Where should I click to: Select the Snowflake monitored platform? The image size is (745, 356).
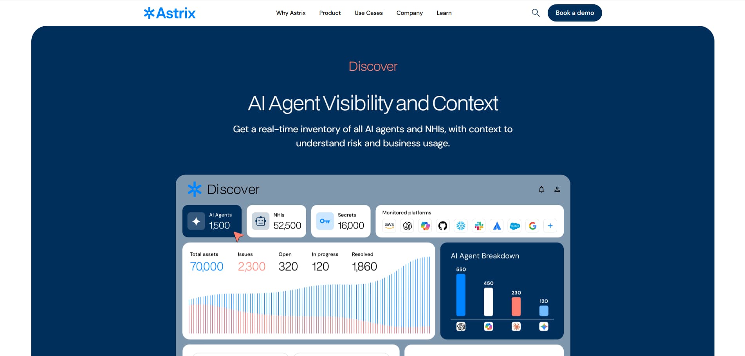460,226
